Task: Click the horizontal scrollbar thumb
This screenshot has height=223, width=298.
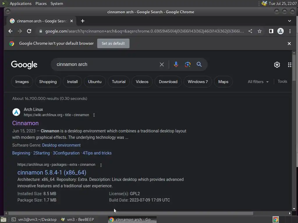Action: click(x=131, y=213)
